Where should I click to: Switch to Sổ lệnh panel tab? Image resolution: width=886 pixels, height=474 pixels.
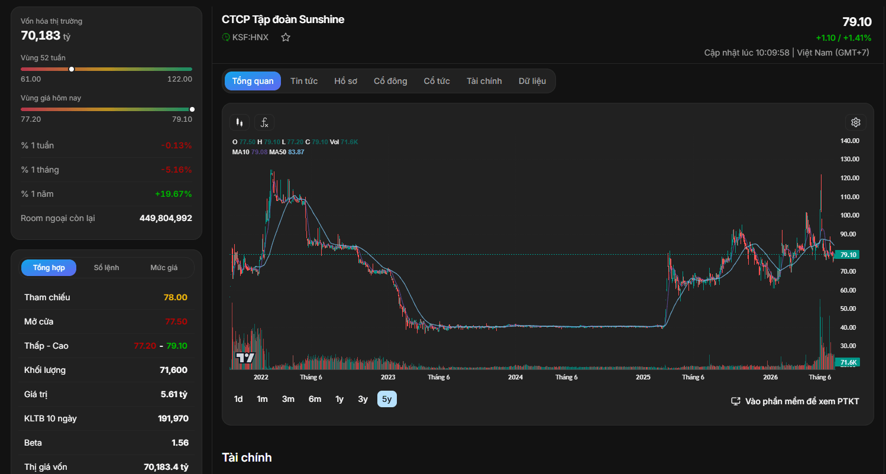[x=106, y=268]
